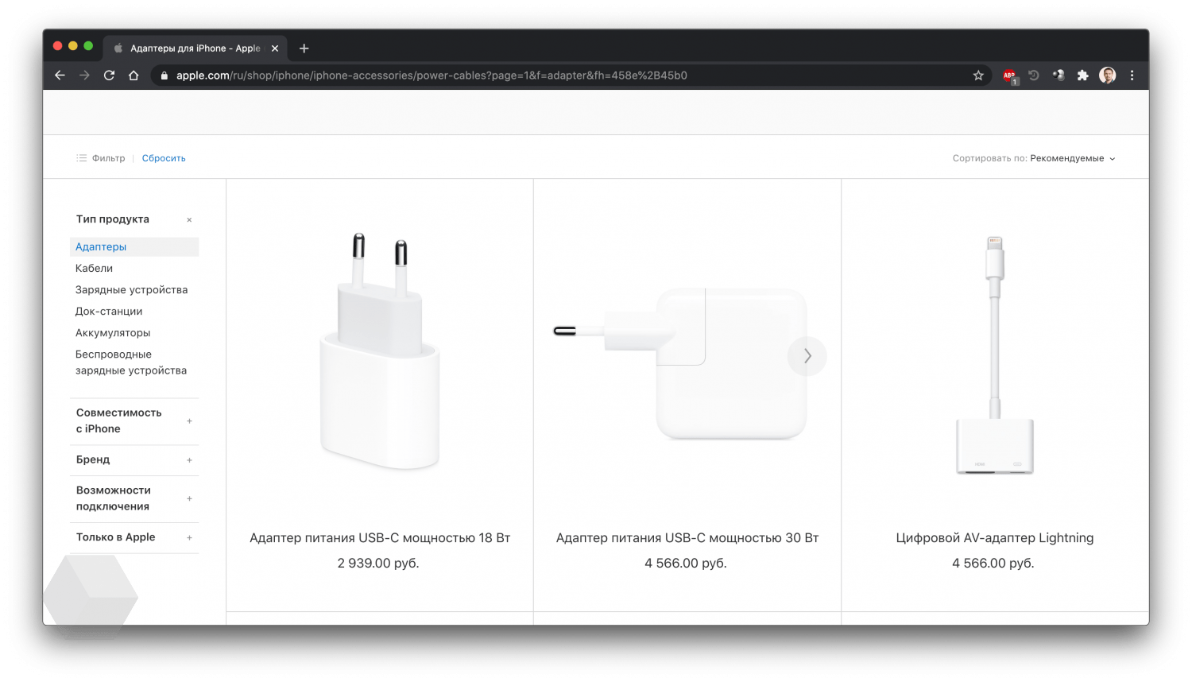The height and width of the screenshot is (682, 1192).
Task: Go back to the previous page
Action: 60,76
